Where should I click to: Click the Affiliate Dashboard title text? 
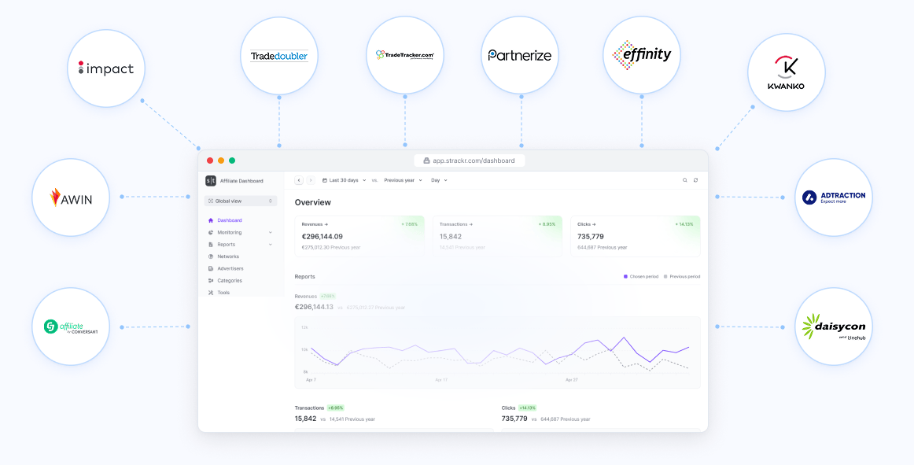tap(241, 181)
